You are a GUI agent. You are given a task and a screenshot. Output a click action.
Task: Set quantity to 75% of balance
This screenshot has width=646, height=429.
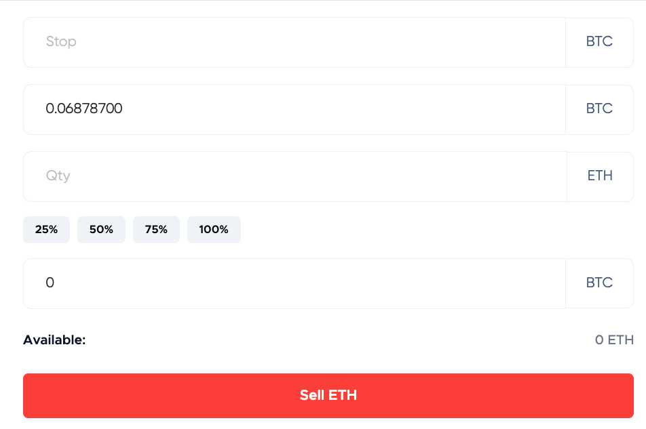(x=156, y=230)
